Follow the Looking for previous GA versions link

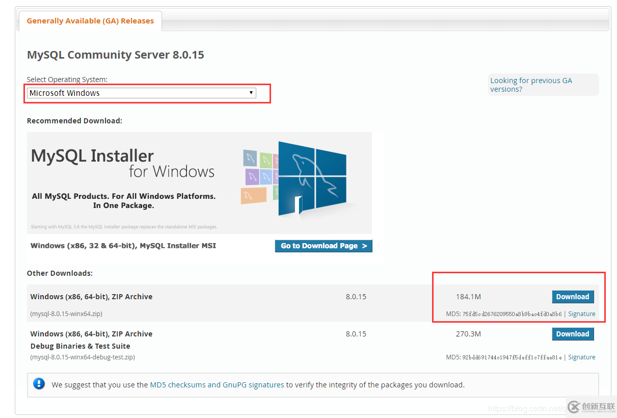coord(531,85)
